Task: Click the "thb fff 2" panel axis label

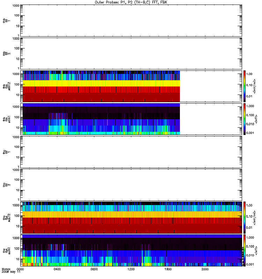Action: pos(6,54)
